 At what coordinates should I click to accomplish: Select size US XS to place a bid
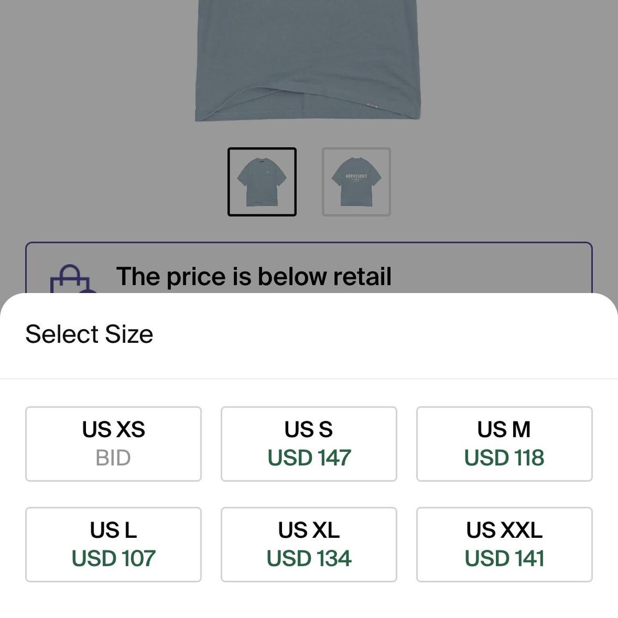click(114, 443)
